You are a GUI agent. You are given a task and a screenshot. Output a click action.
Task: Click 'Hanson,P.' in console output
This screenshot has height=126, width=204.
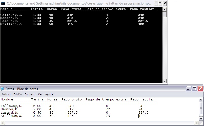pos(9,18)
